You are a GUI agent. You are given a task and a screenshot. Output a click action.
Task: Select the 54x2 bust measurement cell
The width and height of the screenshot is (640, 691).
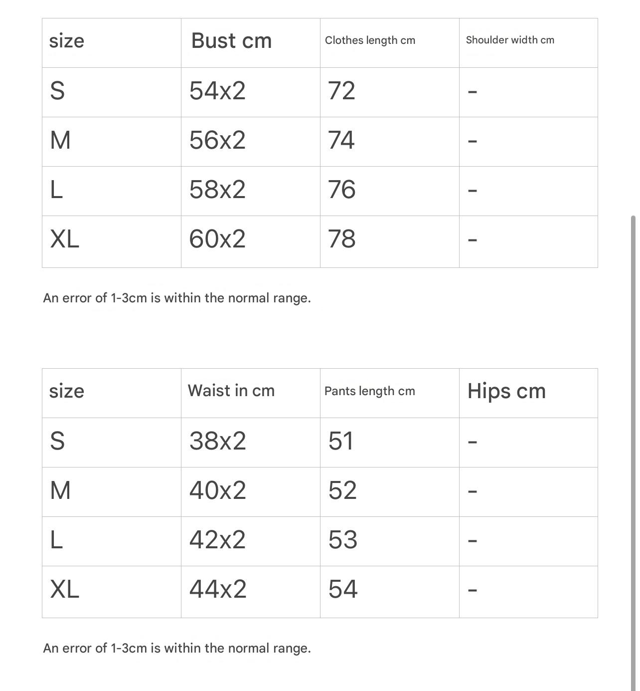pos(217,91)
